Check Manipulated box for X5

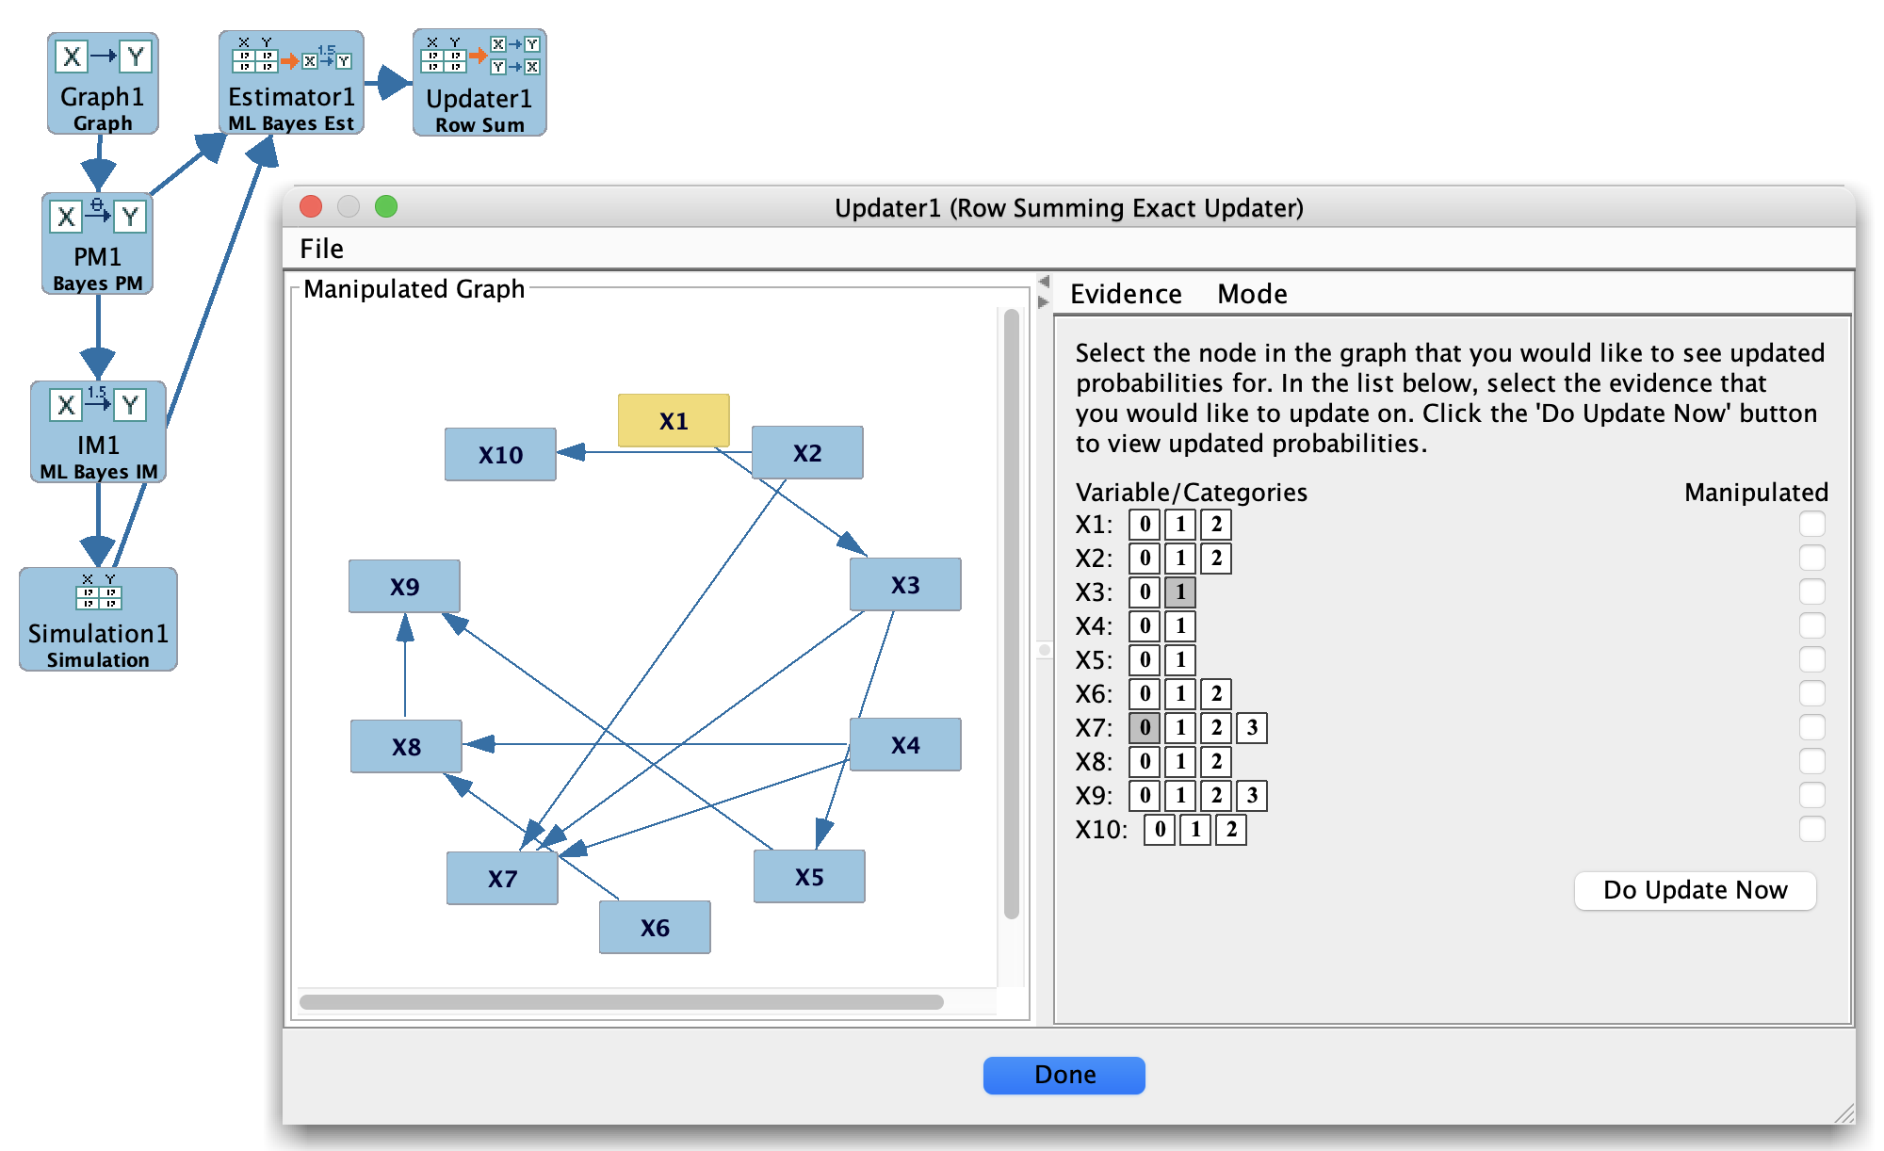(1811, 659)
